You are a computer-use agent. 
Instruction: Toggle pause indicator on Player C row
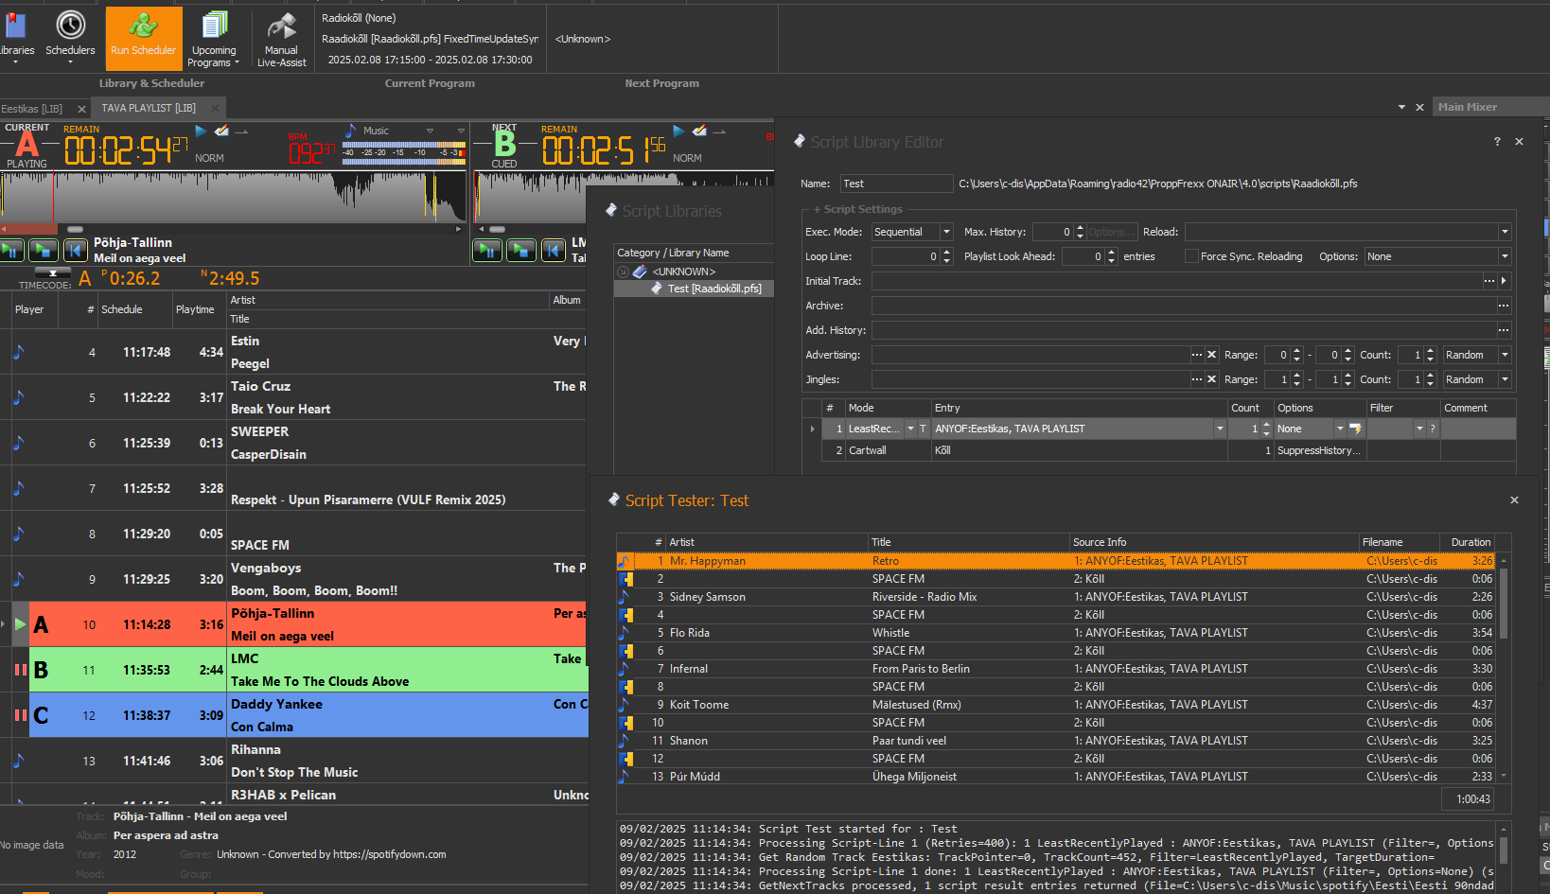20,715
